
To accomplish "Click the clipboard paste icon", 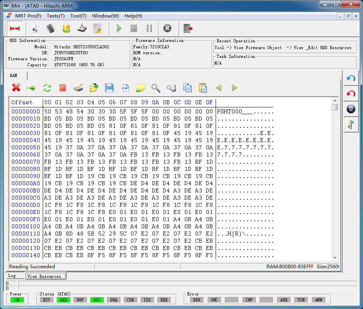I will coord(203,88).
